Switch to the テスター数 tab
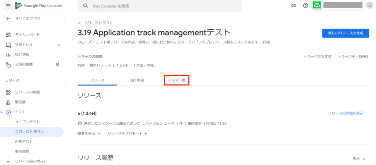The image size is (376, 165). click(177, 80)
